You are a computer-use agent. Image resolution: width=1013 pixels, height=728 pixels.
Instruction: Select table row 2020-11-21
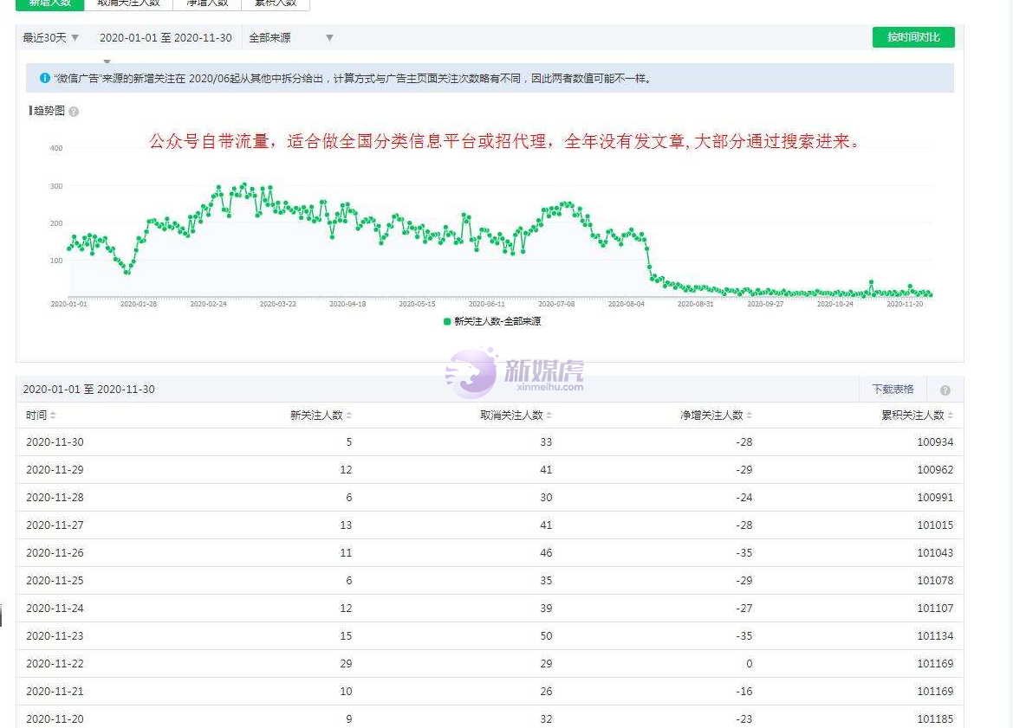pyautogui.click(x=490, y=692)
